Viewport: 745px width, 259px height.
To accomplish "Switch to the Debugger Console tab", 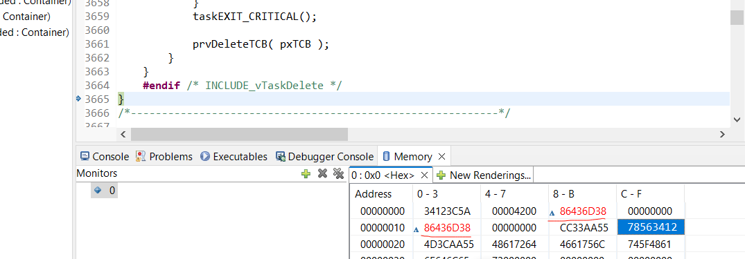I will tap(325, 156).
